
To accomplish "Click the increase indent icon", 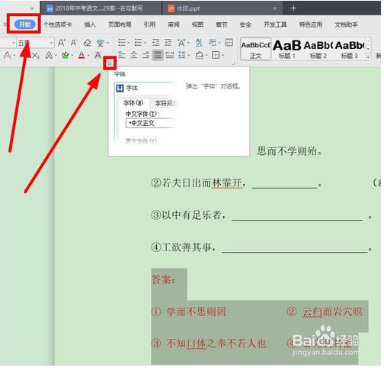I will coord(168,43).
